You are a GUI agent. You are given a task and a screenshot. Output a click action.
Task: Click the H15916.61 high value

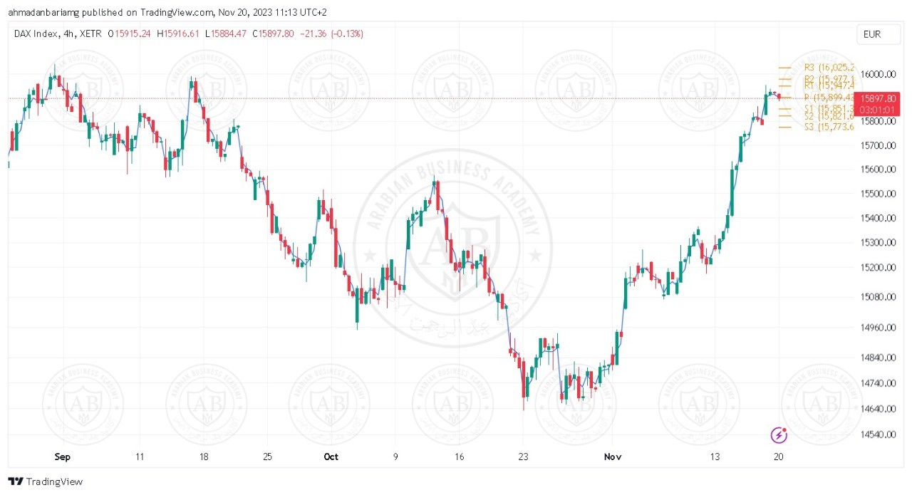(x=179, y=33)
